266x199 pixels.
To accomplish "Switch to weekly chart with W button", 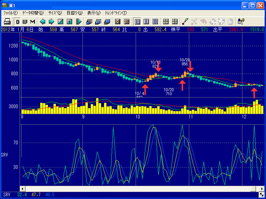I will click(25, 22).
